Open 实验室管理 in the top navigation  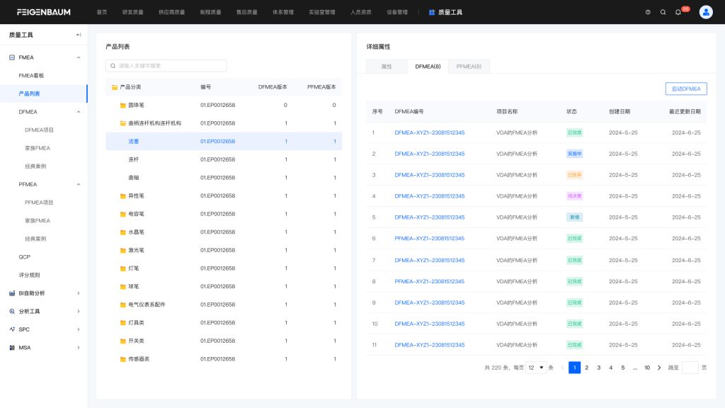click(322, 13)
